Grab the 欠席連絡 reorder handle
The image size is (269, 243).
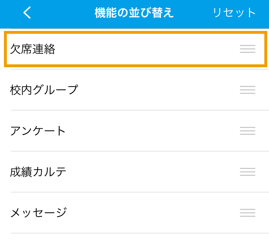247,49
